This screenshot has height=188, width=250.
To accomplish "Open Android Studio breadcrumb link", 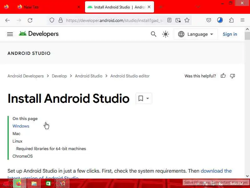I will [x=89, y=76].
